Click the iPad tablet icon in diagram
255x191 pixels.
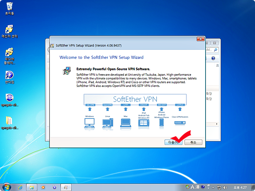[144, 123]
